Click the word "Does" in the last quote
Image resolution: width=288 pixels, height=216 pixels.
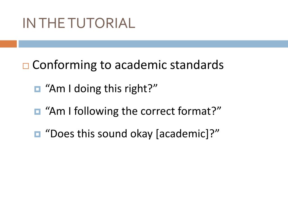tap(62, 134)
